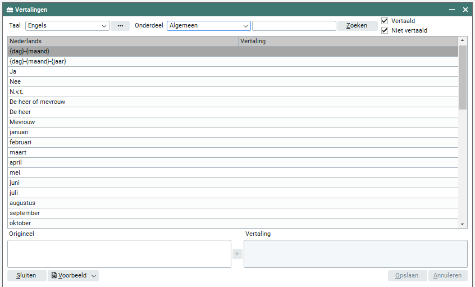Image resolution: width=475 pixels, height=287 pixels.
Task: Click the document icon on Voorbeeld button
Action: point(54,276)
